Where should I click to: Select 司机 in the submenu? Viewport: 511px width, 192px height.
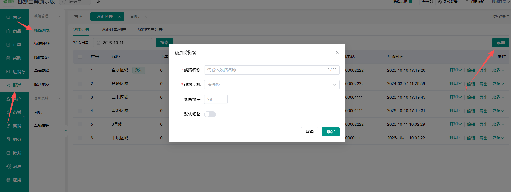38,112
